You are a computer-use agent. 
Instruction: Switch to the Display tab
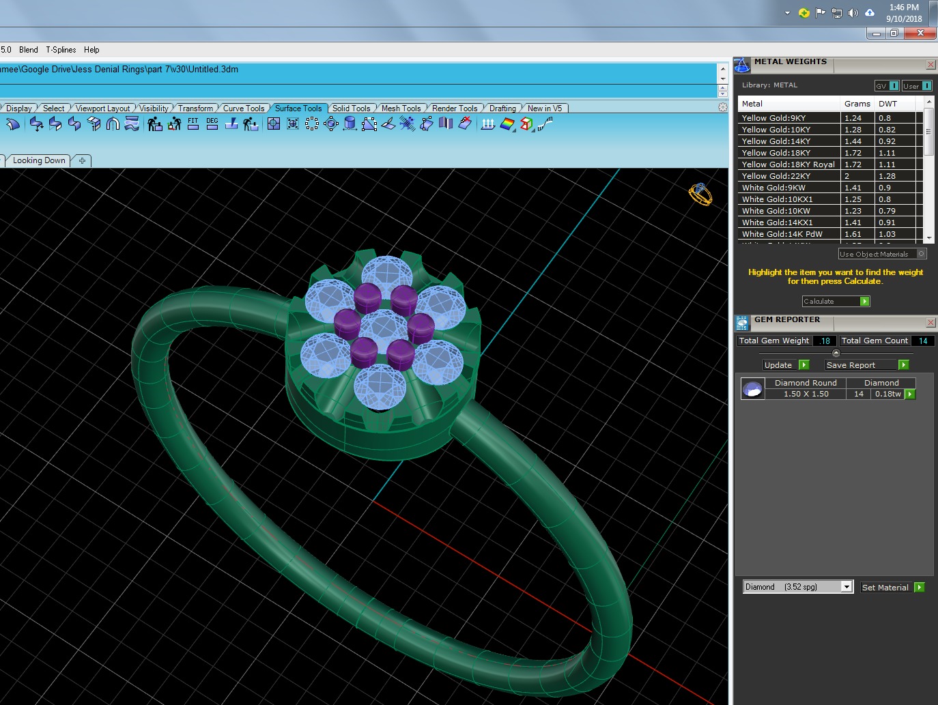point(18,109)
